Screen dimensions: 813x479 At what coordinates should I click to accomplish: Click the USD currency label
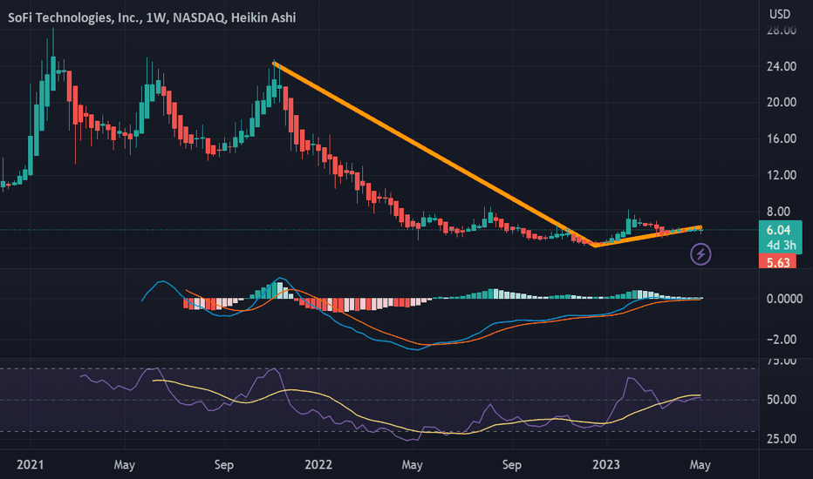(x=780, y=15)
